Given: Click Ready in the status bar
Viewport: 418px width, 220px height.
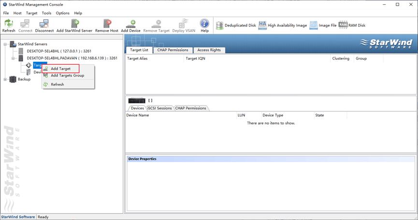Looking at the screenshot, I should coord(43,217).
